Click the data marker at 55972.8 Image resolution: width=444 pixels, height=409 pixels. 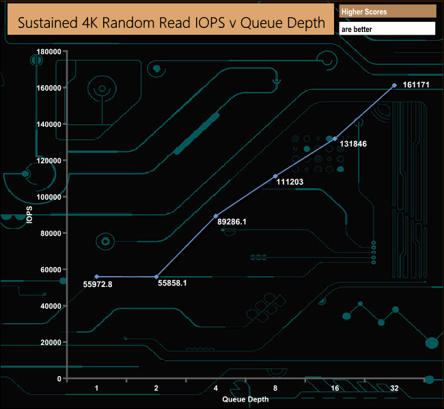click(x=96, y=277)
